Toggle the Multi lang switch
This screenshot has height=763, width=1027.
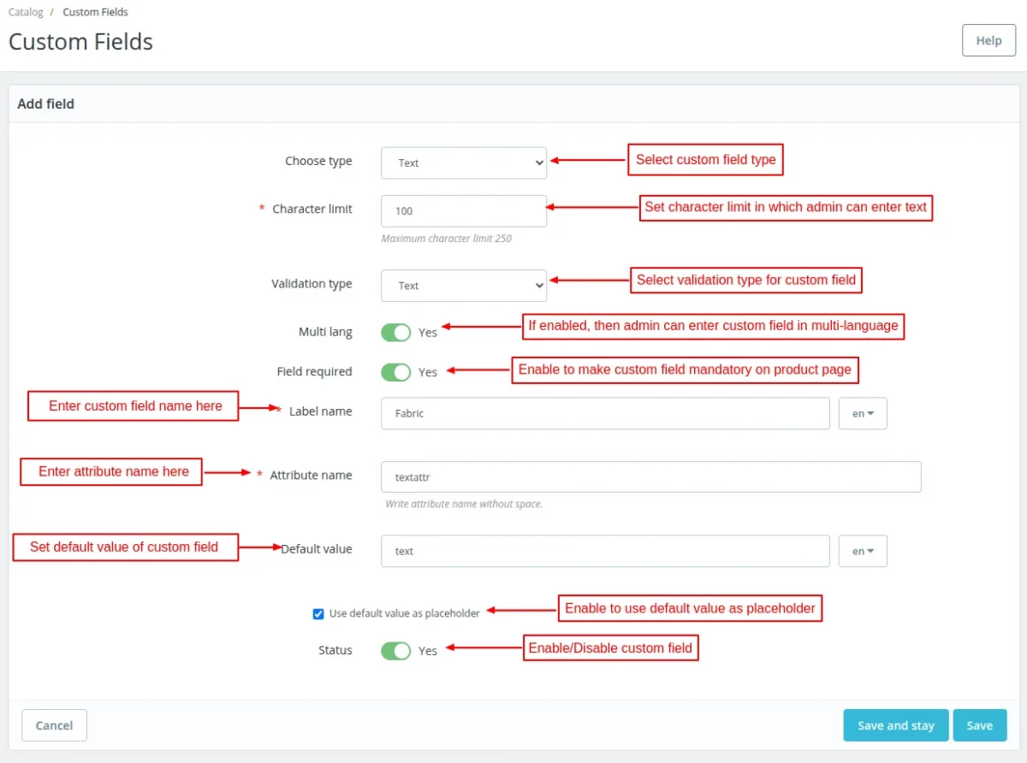(x=396, y=332)
